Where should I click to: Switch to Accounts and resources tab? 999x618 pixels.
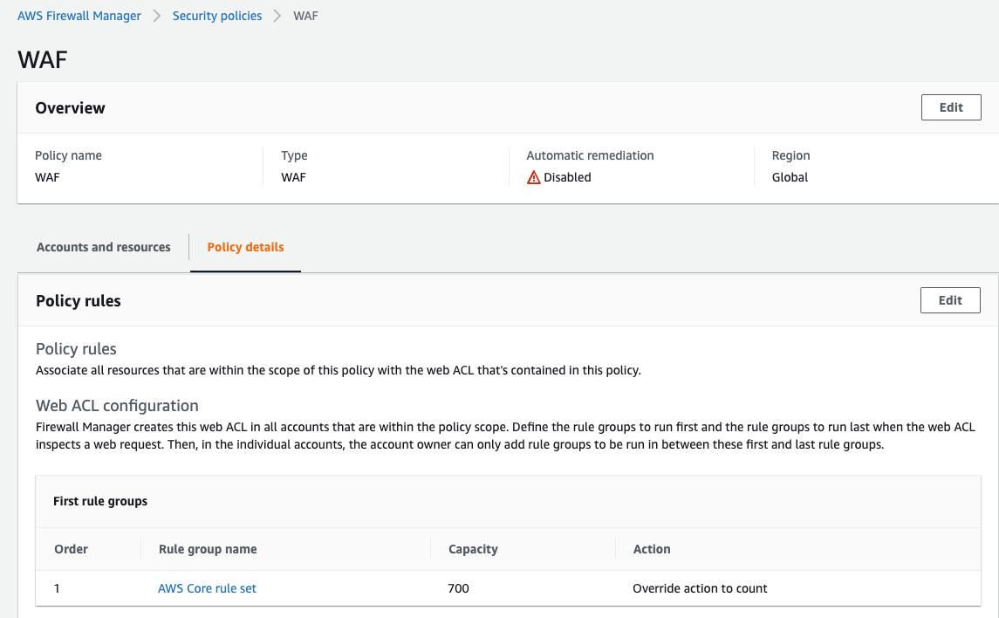(x=103, y=247)
